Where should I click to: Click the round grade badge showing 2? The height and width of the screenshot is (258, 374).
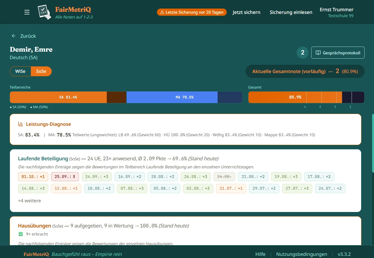(x=303, y=52)
